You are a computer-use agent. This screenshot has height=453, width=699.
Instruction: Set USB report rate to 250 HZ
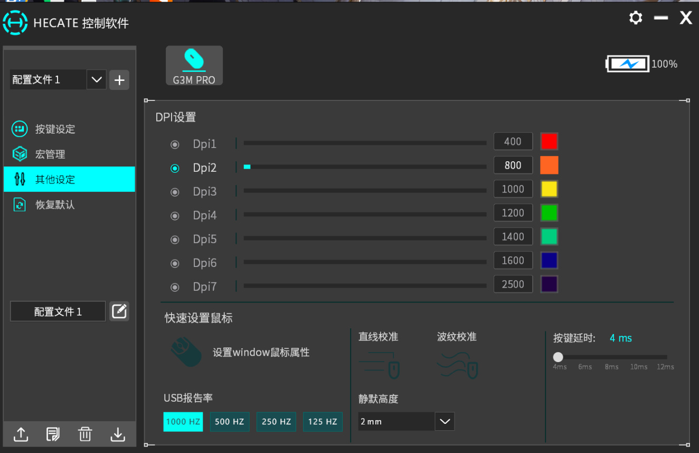click(276, 422)
